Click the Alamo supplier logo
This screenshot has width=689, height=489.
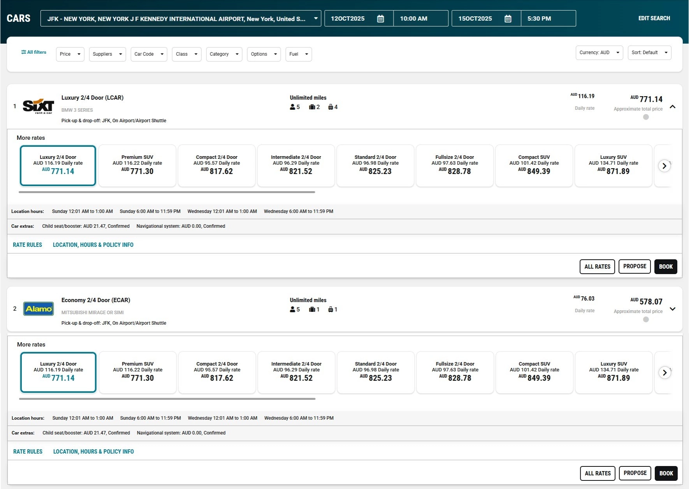coord(38,309)
